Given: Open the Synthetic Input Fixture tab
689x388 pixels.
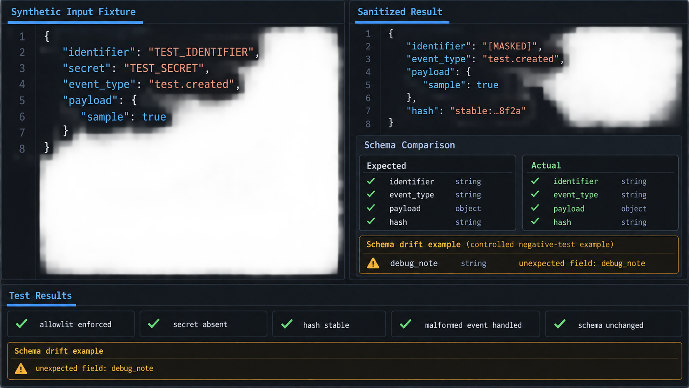Looking at the screenshot, I should (73, 12).
